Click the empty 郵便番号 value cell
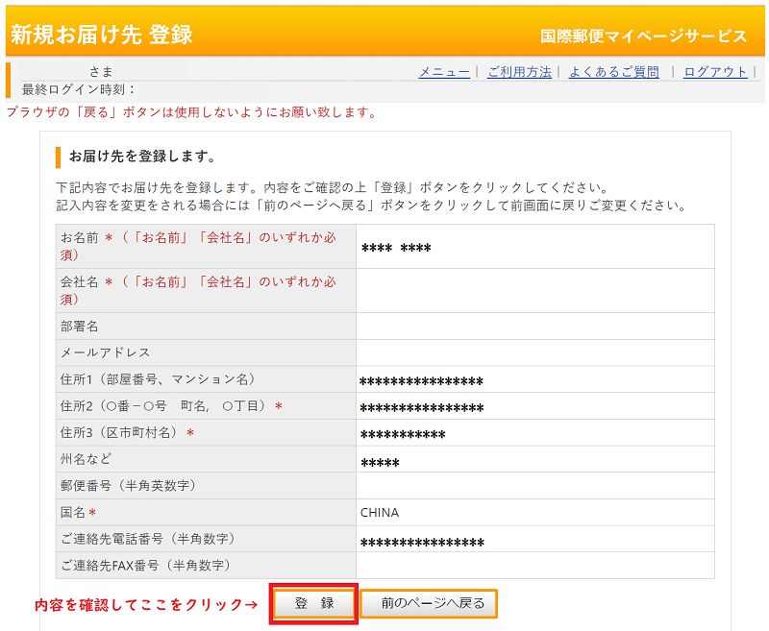 (x=534, y=486)
